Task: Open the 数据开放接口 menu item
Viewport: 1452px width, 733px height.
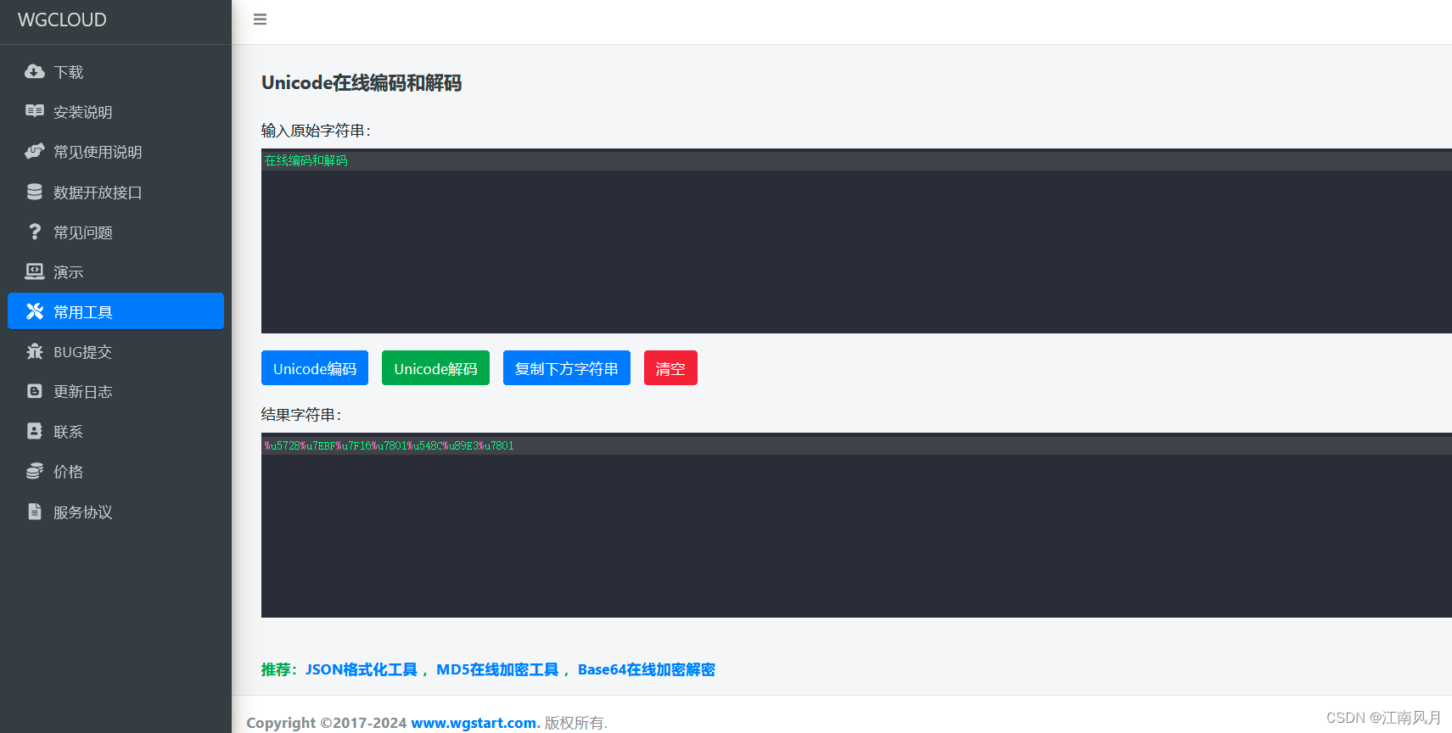Action: pyautogui.click(x=115, y=192)
